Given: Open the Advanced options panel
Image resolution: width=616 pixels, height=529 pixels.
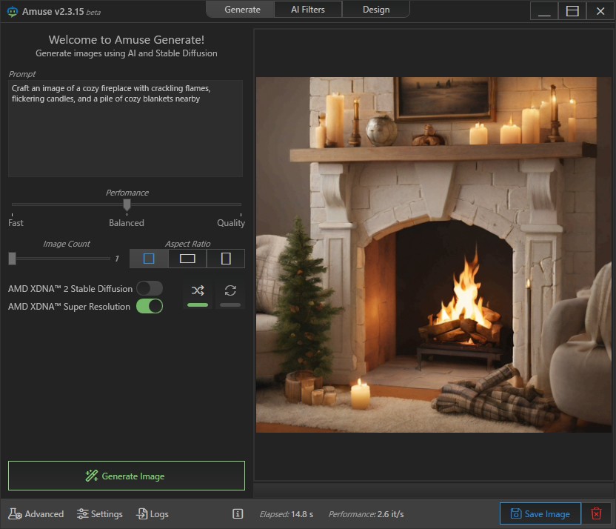Looking at the screenshot, I should (36, 514).
